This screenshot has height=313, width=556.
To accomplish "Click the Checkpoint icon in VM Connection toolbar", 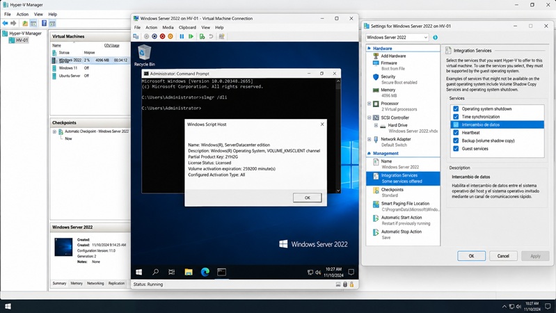I will [x=202, y=36].
